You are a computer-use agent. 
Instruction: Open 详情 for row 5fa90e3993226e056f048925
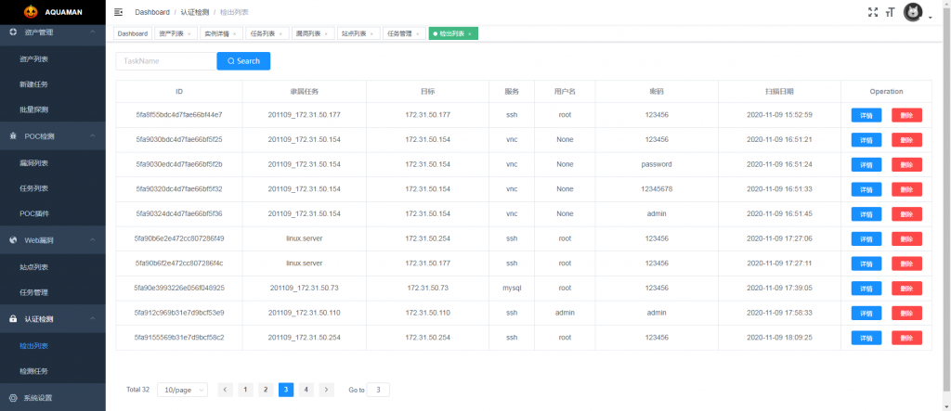866,289
